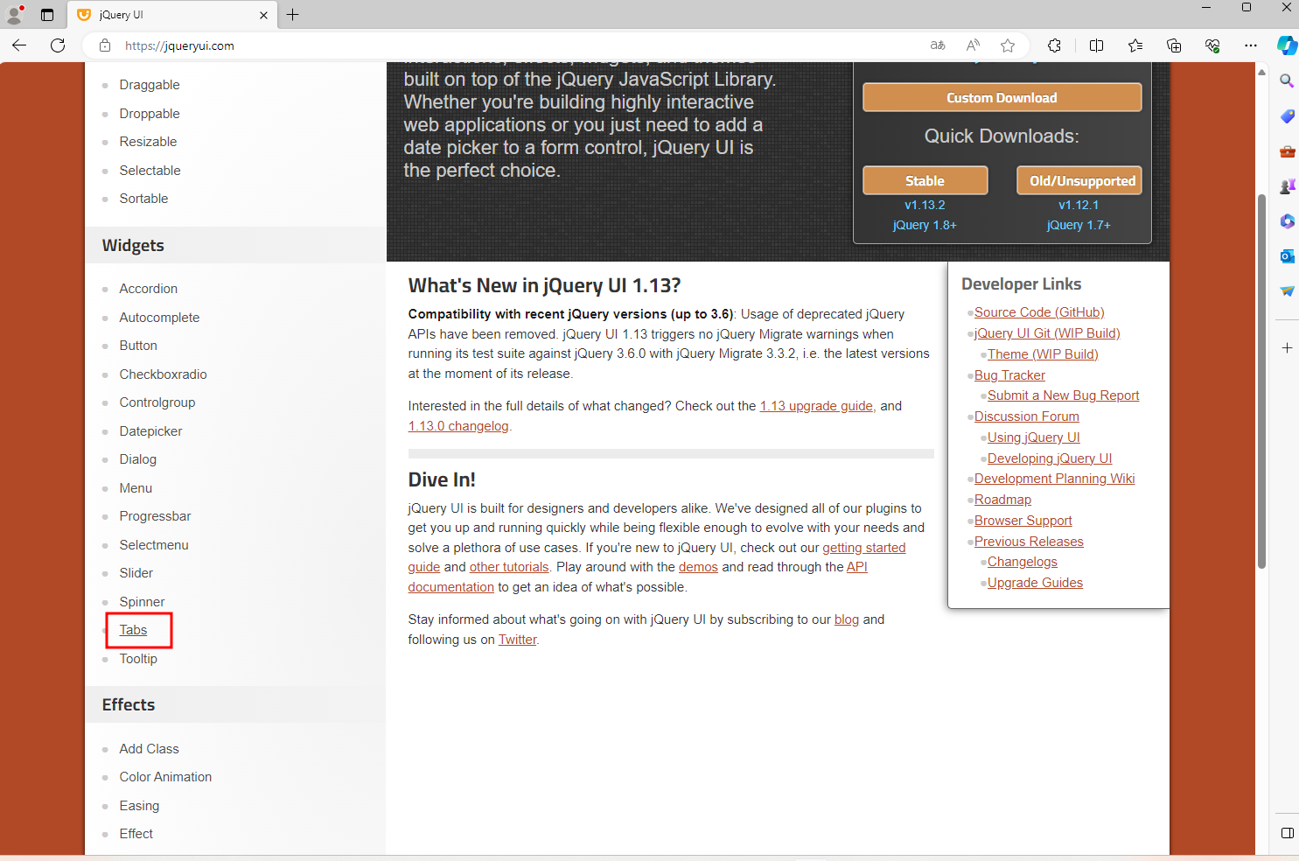This screenshot has width=1299, height=861.
Task: Click the site info lock icon
Action: (x=105, y=45)
